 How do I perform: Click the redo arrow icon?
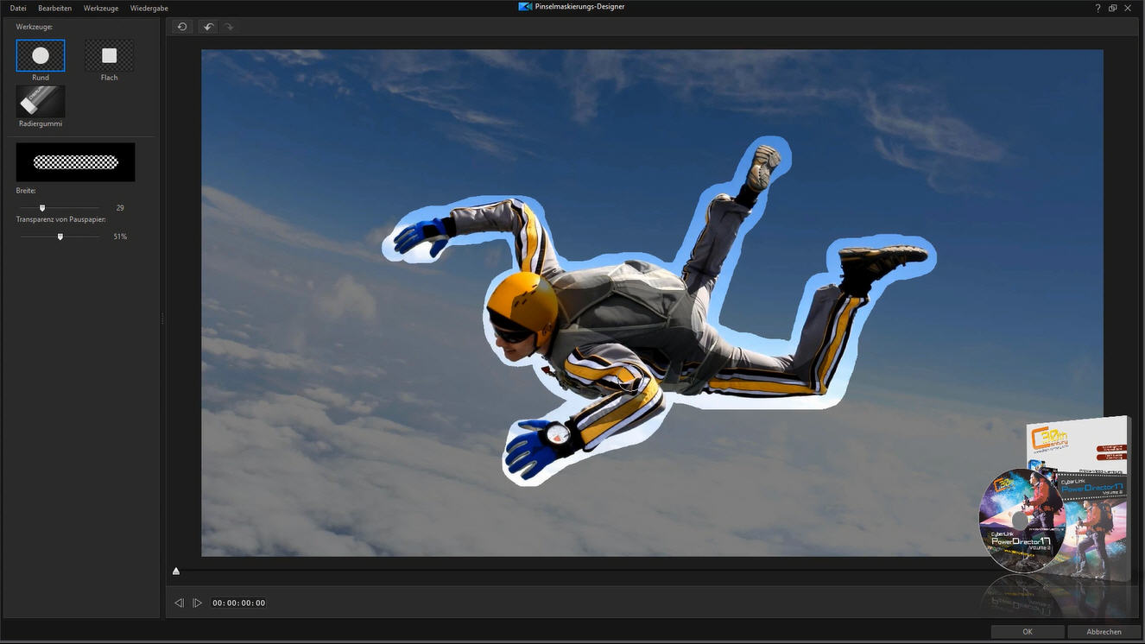(229, 27)
